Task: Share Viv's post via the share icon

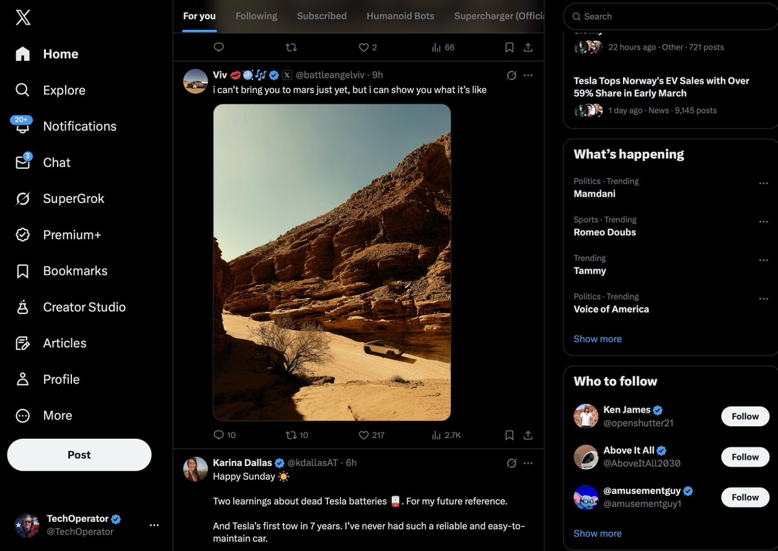Action: (528, 435)
